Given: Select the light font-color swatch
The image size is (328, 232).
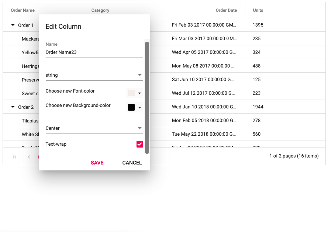Looking at the screenshot, I should [131, 93].
